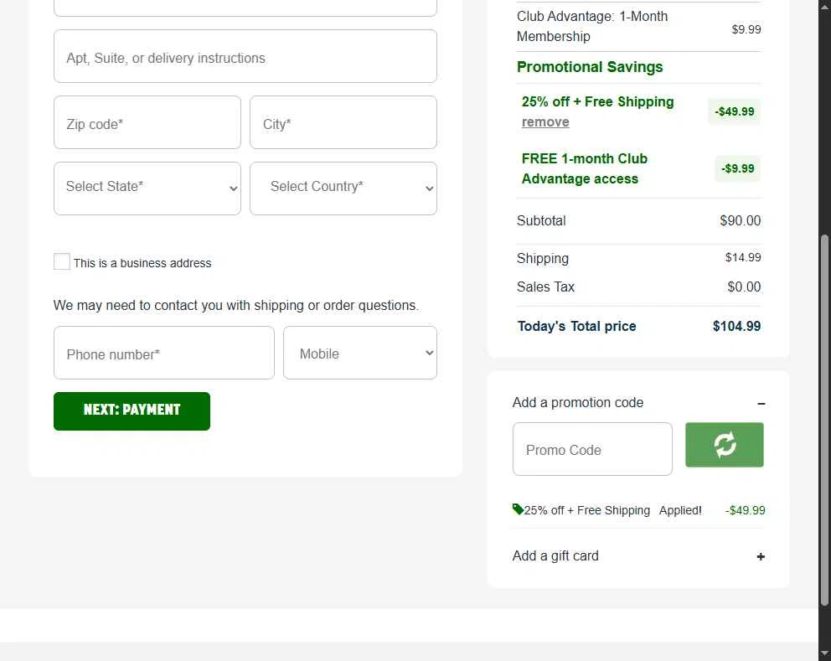Expand the Add a gift card section
Viewport: 831px width, 661px height.
click(761, 557)
